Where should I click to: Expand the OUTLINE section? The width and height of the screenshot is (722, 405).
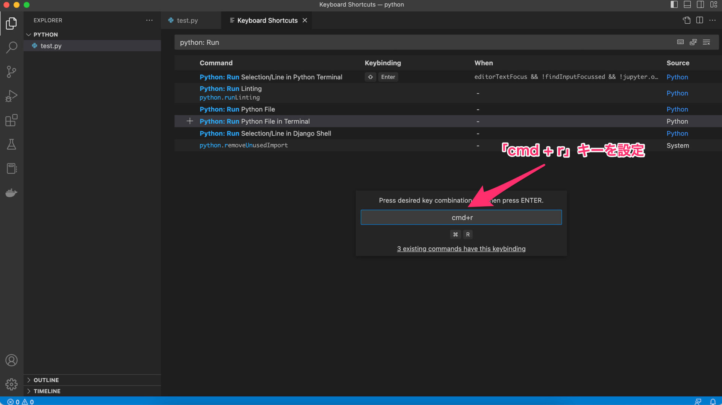(46, 380)
